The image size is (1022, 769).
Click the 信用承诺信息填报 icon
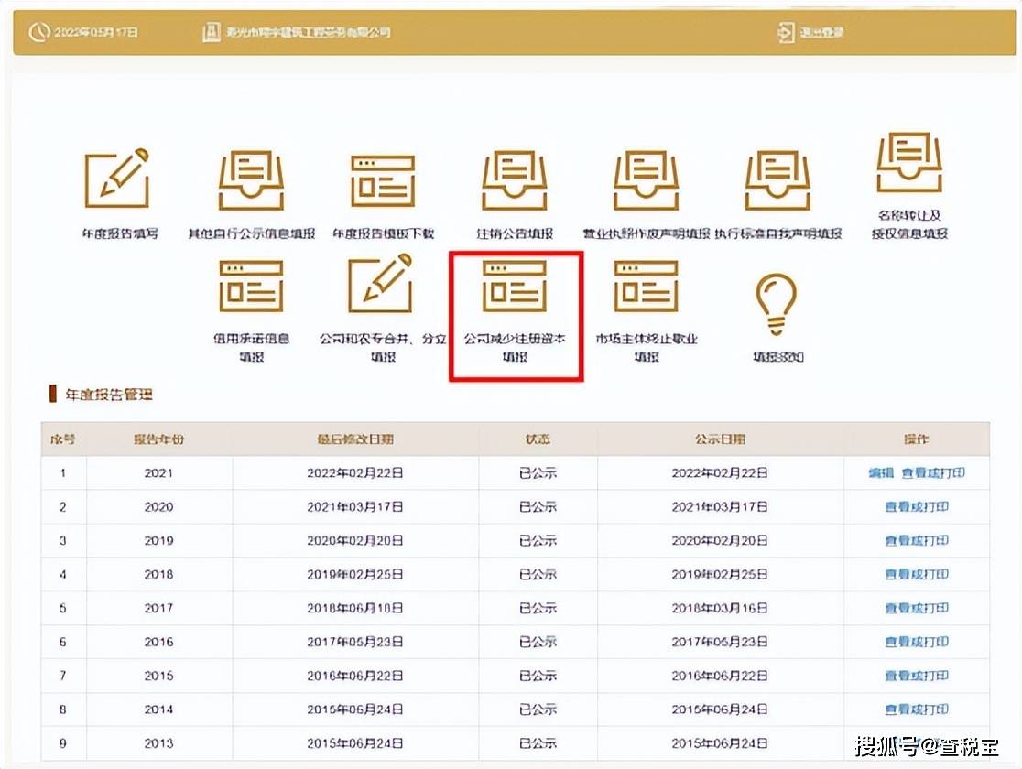pyautogui.click(x=252, y=293)
